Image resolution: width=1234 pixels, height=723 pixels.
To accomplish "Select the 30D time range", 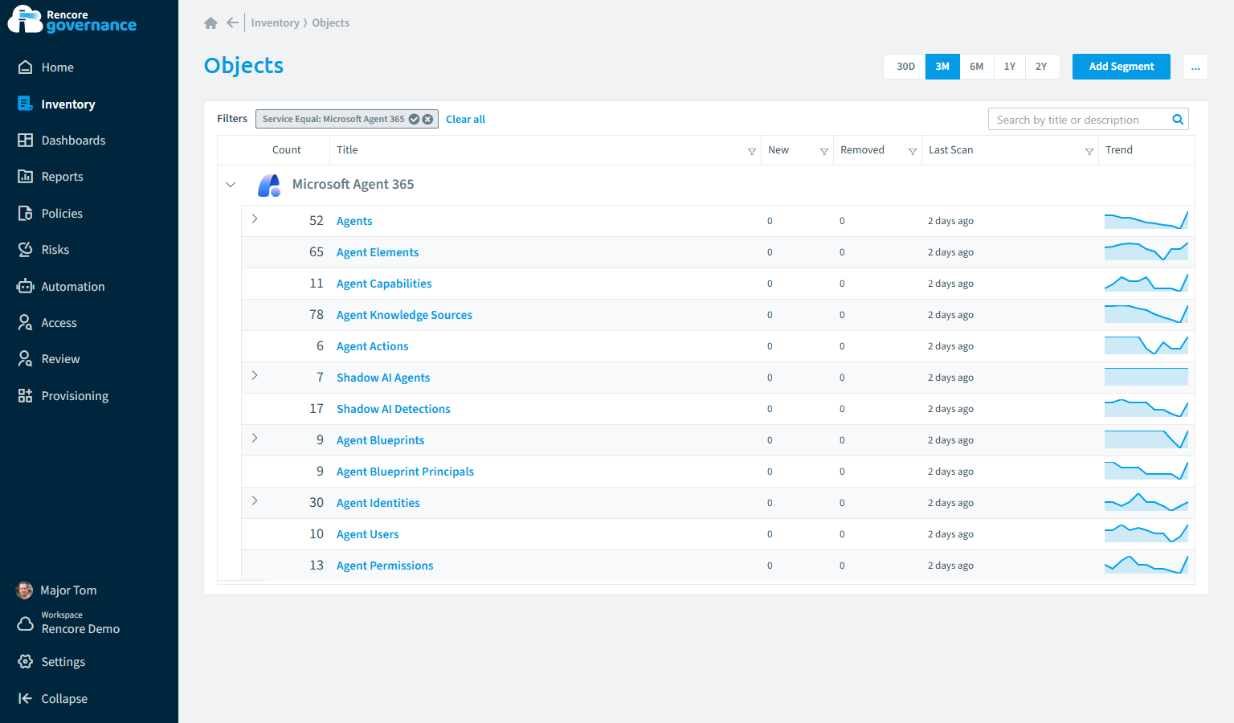I will click(905, 67).
